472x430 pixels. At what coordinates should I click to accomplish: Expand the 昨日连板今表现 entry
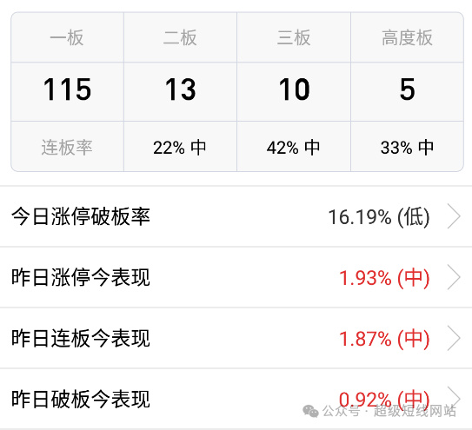[x=236, y=338]
